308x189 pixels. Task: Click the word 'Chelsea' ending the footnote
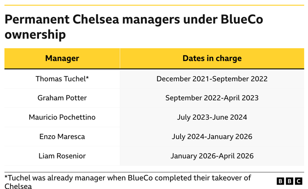(18, 186)
